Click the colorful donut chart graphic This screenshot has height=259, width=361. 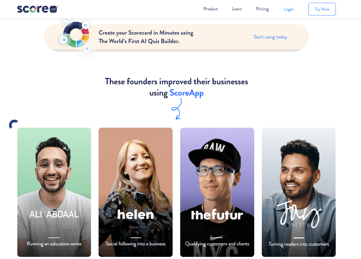tap(76, 35)
